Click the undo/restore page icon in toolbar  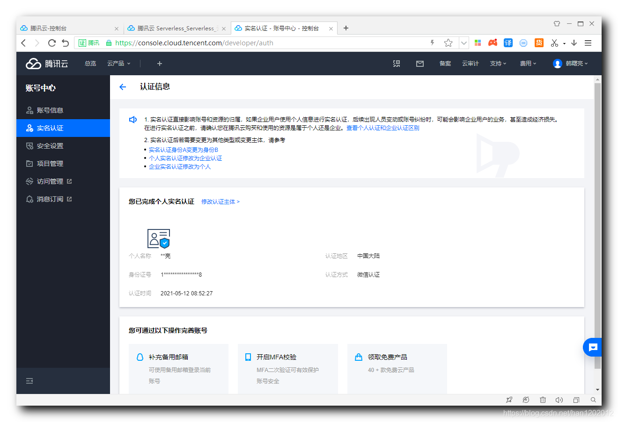click(x=65, y=43)
